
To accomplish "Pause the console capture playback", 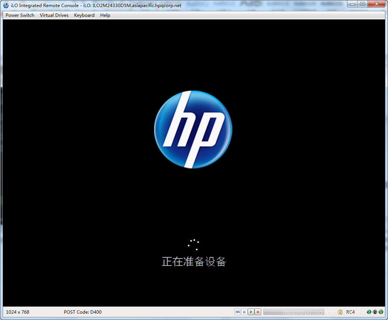I will click(x=244, y=312).
